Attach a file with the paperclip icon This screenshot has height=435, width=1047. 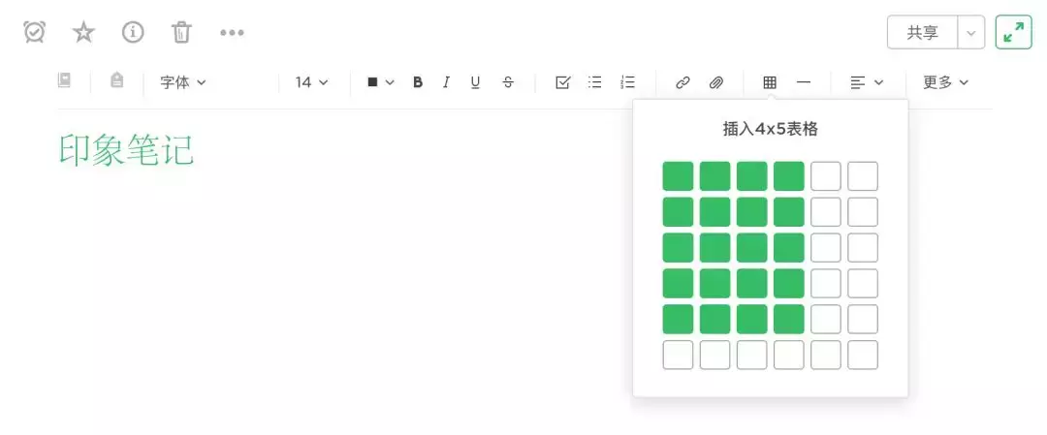pos(715,82)
